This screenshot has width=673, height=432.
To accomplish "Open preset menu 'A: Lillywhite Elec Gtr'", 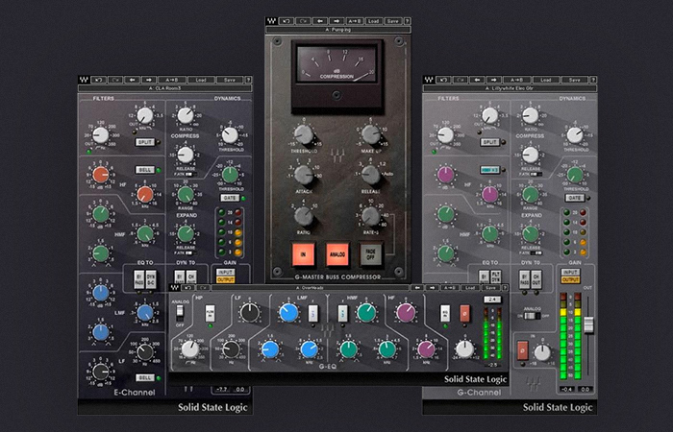I will [510, 88].
